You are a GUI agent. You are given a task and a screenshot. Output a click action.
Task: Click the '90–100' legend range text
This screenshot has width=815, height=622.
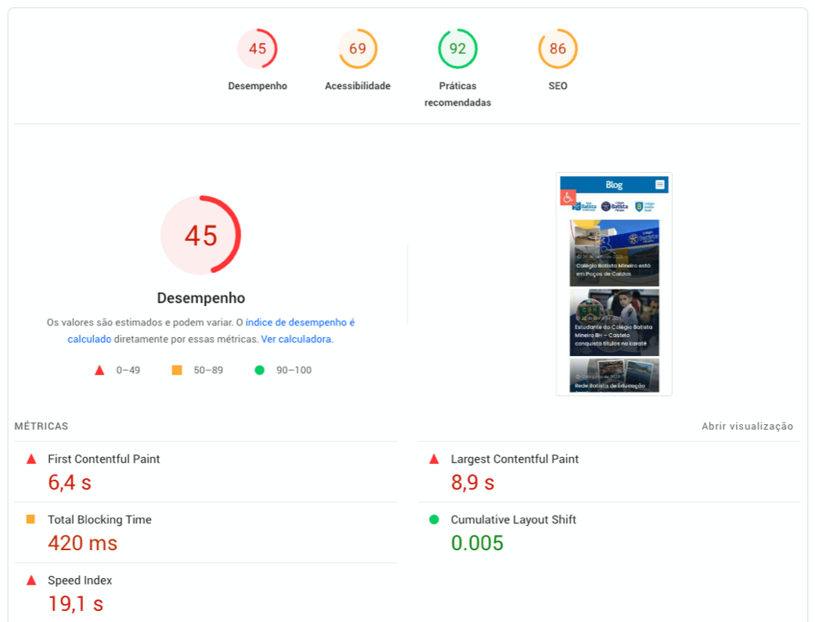tap(294, 370)
